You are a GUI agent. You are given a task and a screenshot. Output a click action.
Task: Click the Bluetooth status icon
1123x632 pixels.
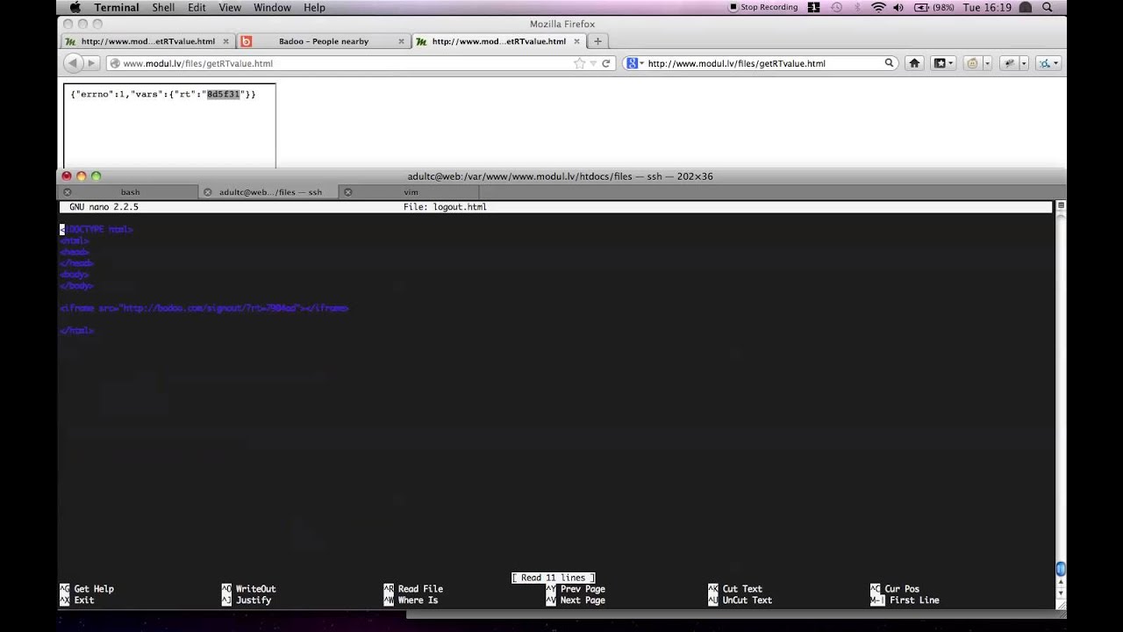[857, 7]
